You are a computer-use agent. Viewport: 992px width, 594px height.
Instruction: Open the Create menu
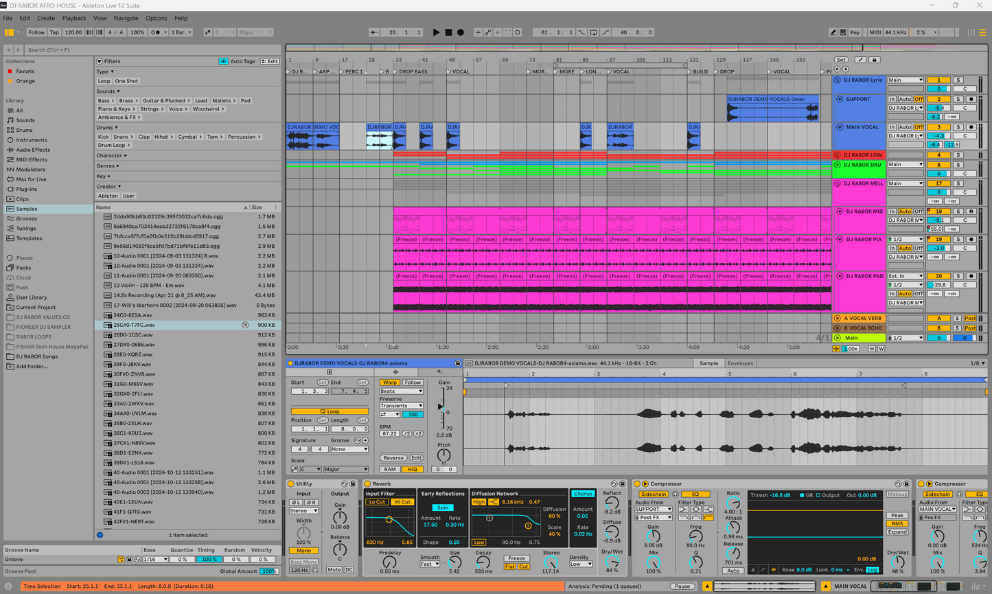[46, 18]
